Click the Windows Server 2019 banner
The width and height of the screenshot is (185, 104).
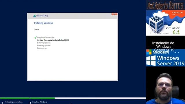pyautogui.click(x=165, y=58)
